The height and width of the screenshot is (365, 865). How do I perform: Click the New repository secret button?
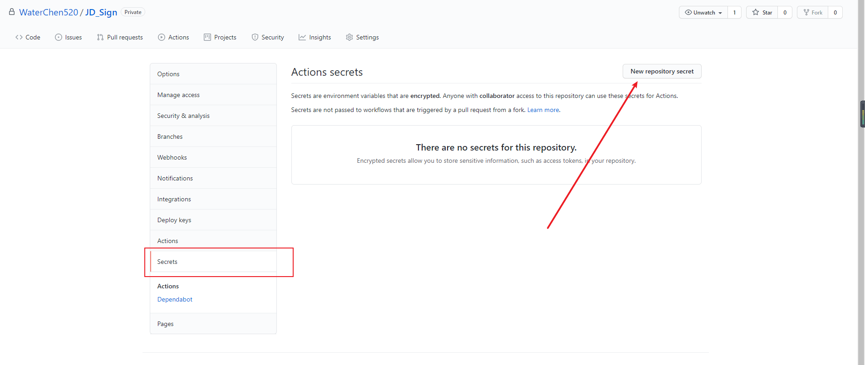[x=662, y=71]
